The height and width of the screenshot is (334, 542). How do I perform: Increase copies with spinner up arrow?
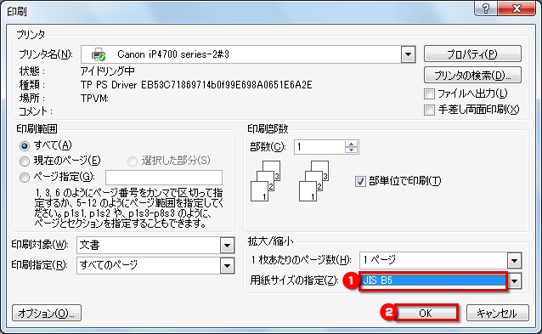pos(351,144)
